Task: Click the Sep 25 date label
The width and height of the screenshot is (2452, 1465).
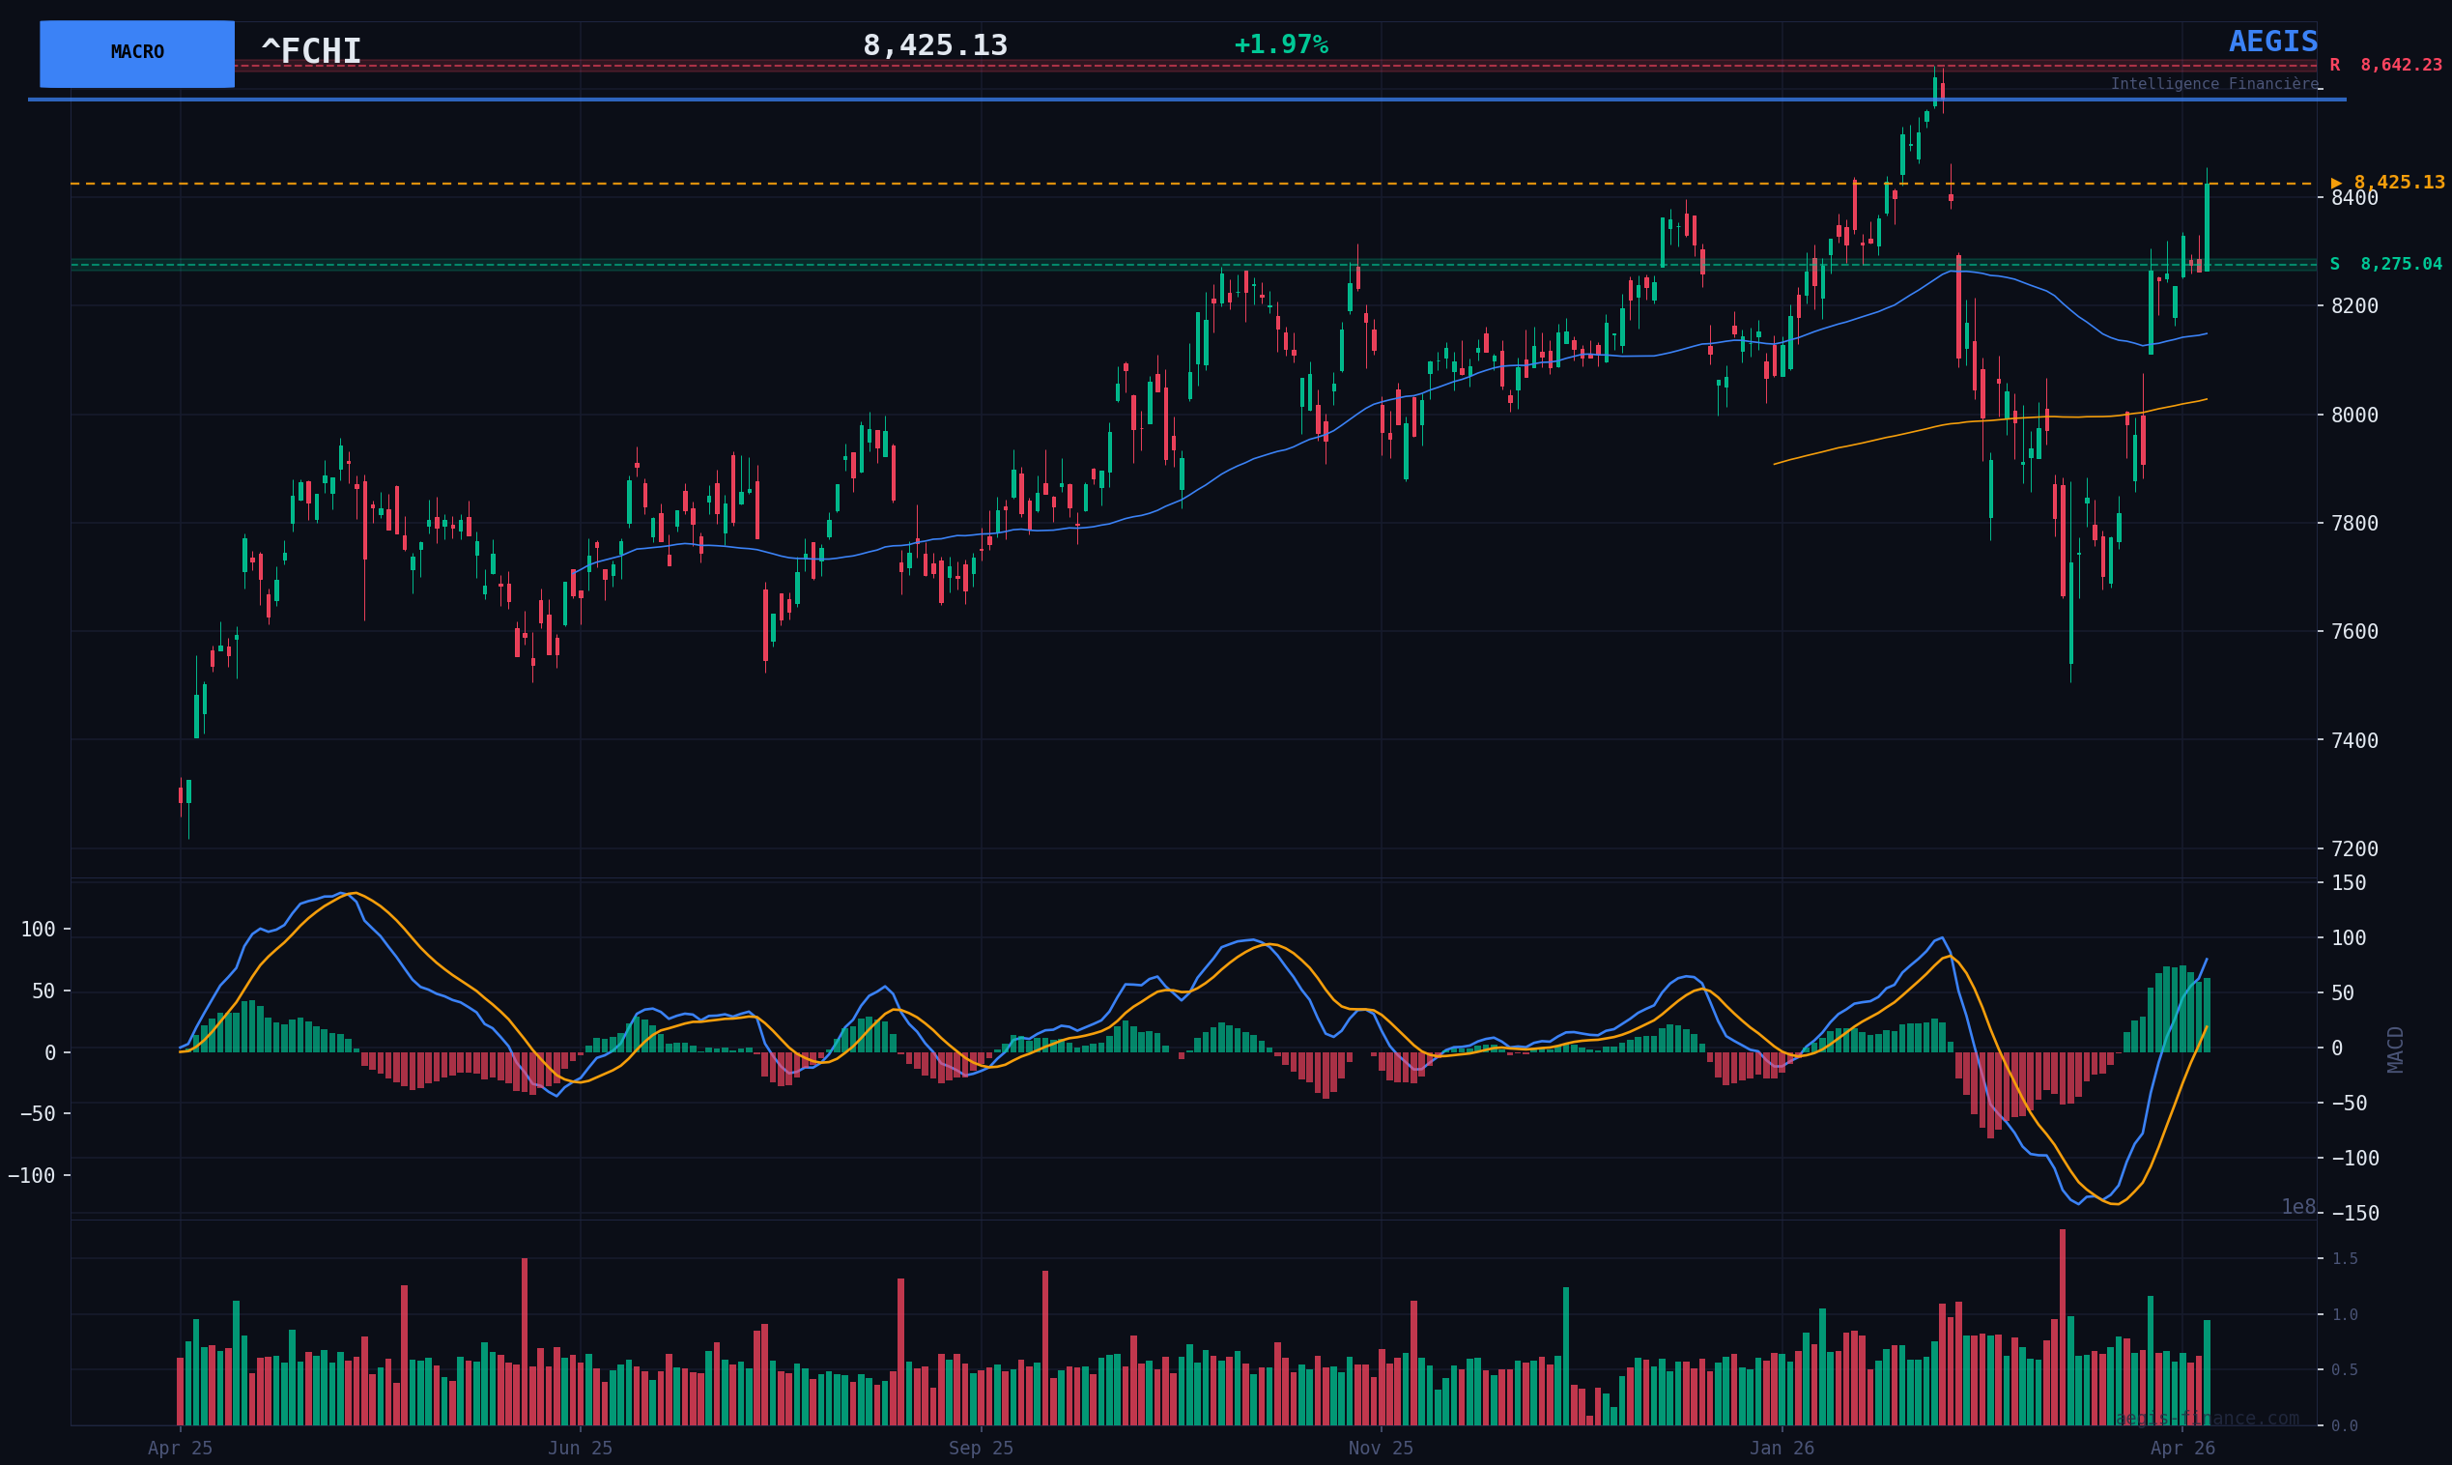Action: coord(981,1449)
